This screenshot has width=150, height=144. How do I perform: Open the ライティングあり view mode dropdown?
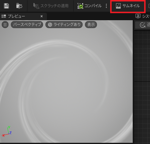(64, 25)
